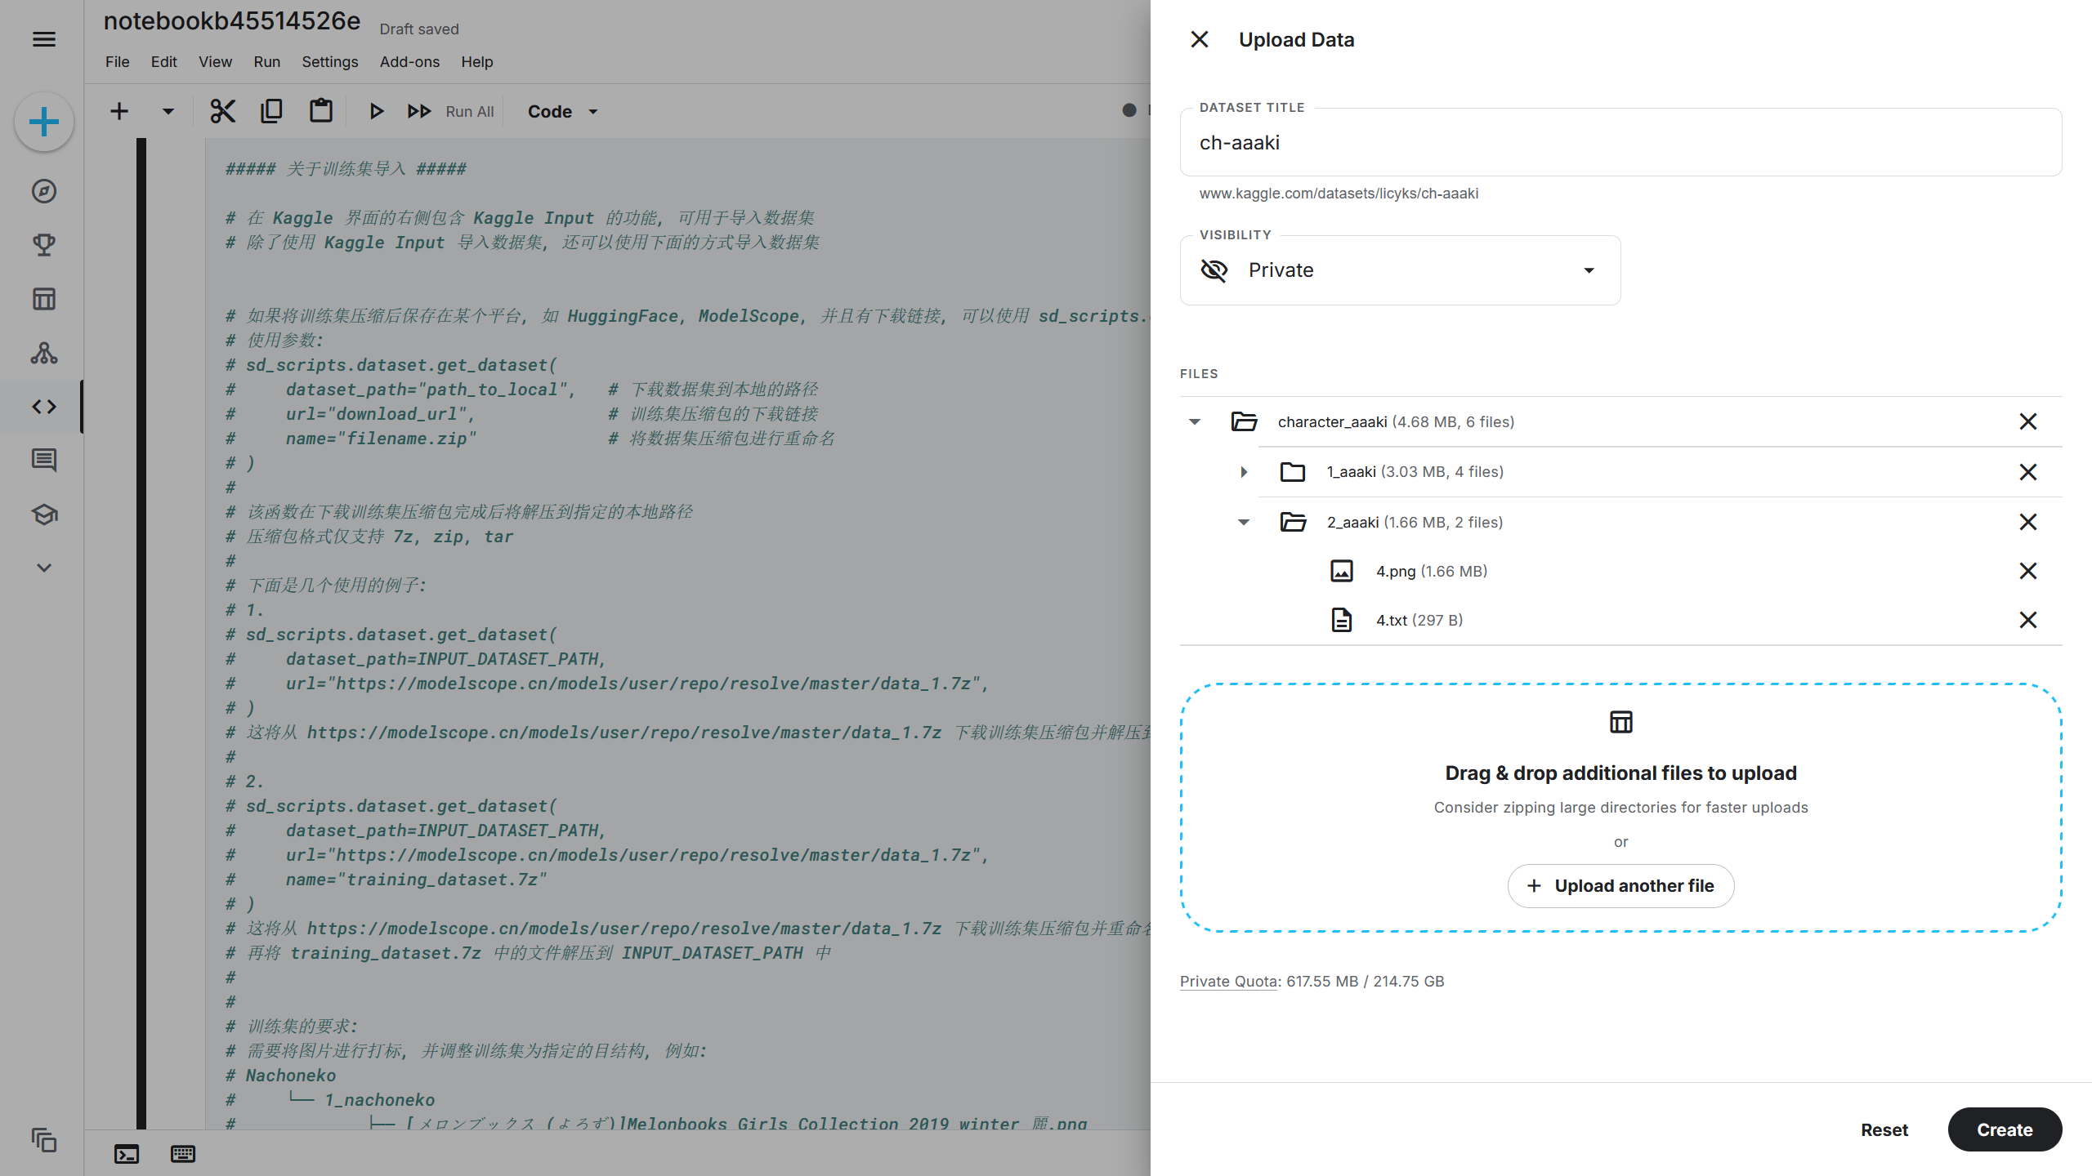This screenshot has height=1176, width=2092.
Task: Remove the 4.png file from the upload
Action: [x=2027, y=571]
